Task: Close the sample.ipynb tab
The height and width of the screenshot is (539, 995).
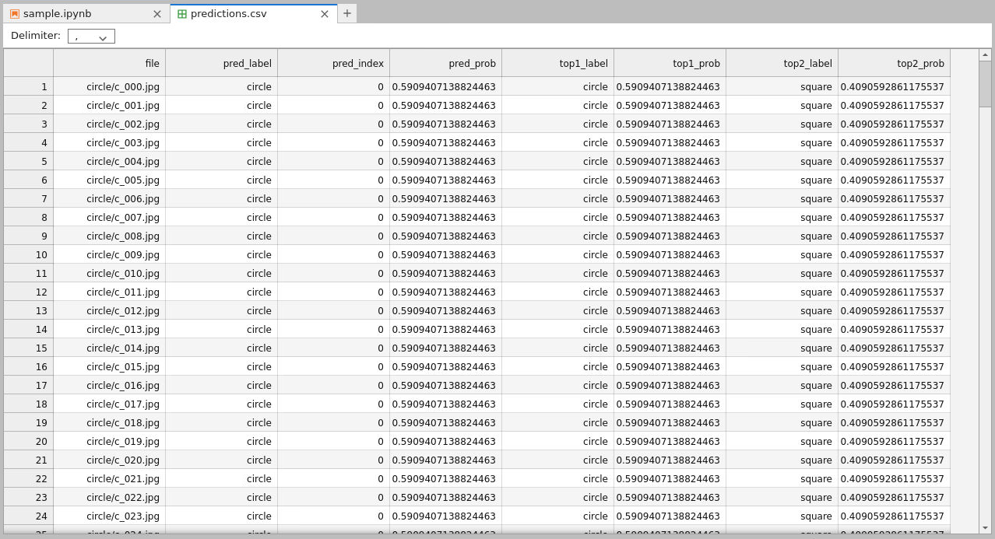Action: [157, 14]
